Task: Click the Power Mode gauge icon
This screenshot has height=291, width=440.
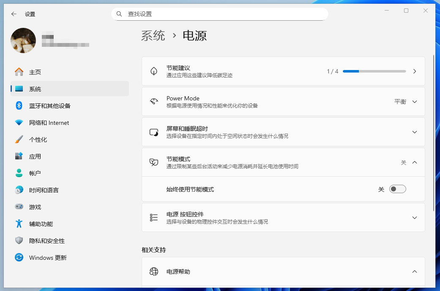Action: [154, 101]
